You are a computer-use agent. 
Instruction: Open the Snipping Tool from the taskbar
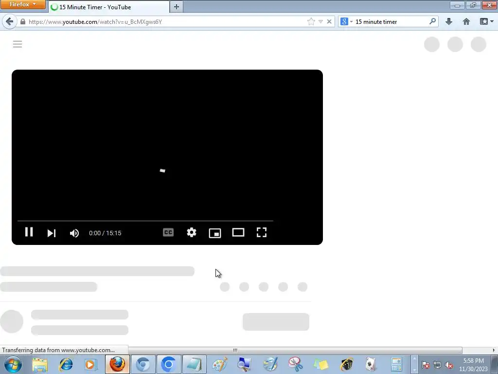click(x=296, y=364)
